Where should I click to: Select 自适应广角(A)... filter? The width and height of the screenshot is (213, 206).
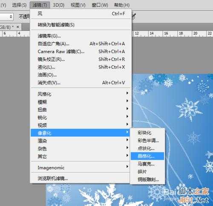click(x=81, y=44)
